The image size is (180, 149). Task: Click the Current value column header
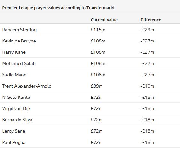pos(104,20)
